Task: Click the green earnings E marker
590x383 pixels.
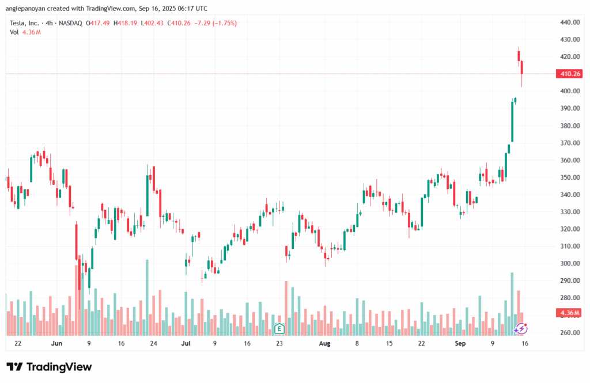Action: coord(279,329)
